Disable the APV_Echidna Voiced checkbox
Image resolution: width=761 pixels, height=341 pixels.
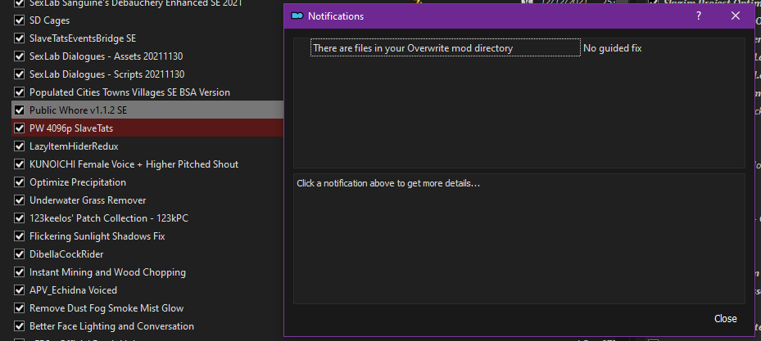(20, 290)
